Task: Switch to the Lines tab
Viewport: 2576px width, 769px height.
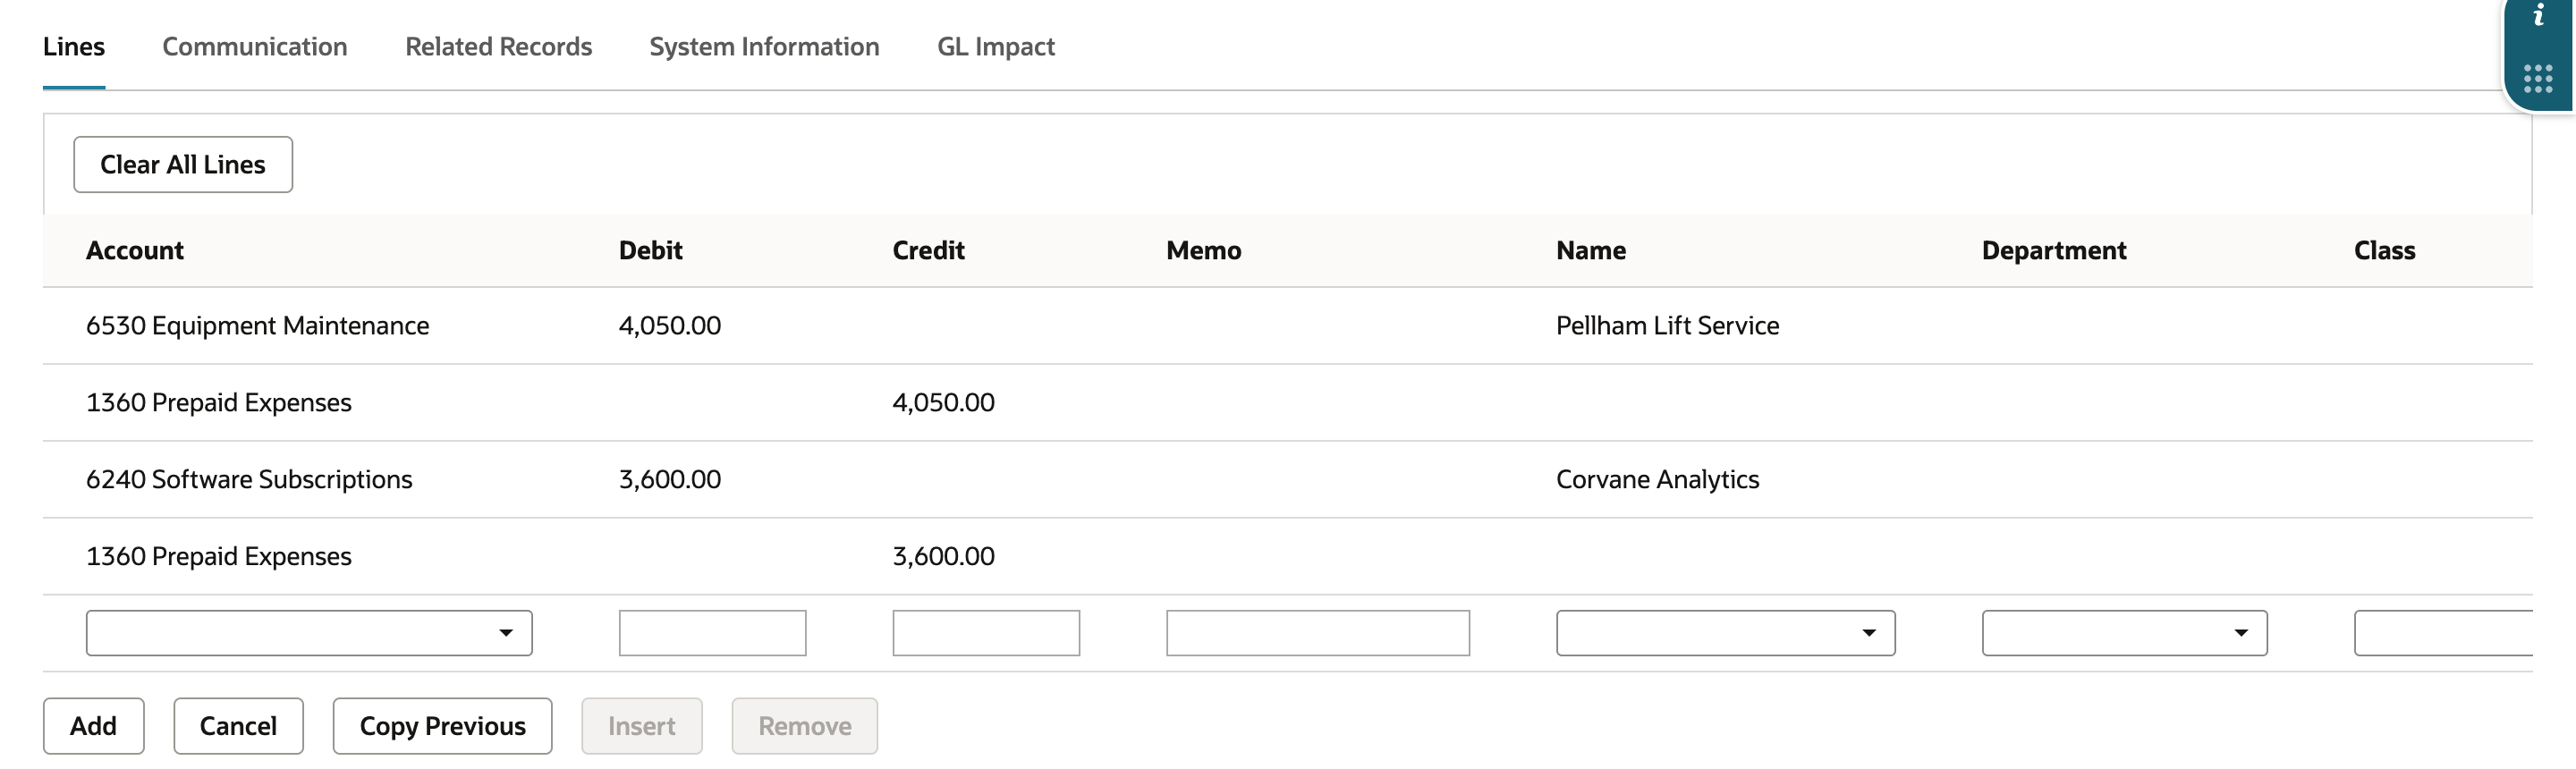Action: point(74,47)
